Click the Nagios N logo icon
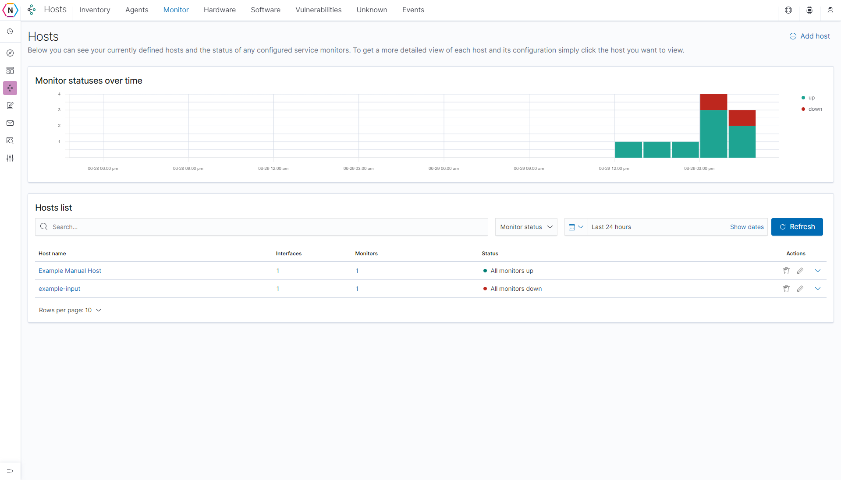 pos(10,10)
